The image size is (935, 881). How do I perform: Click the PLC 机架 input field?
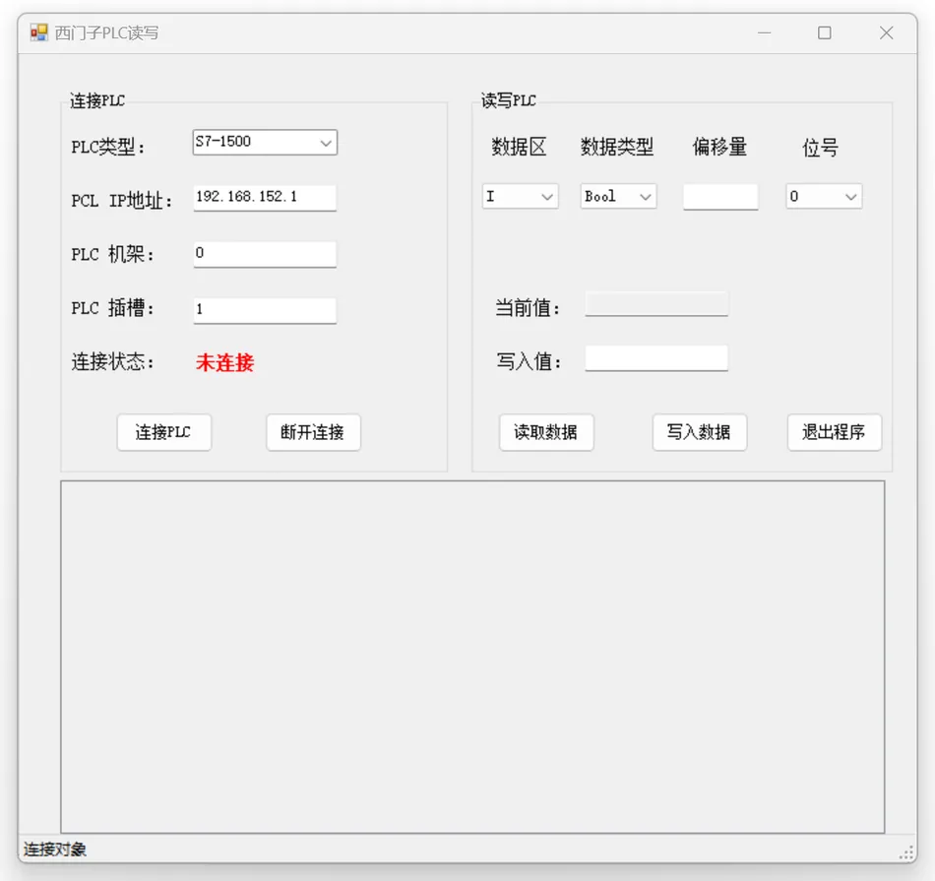click(x=265, y=254)
